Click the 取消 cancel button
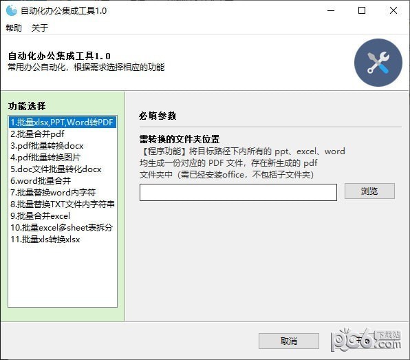410x360 pixels. [x=289, y=341]
